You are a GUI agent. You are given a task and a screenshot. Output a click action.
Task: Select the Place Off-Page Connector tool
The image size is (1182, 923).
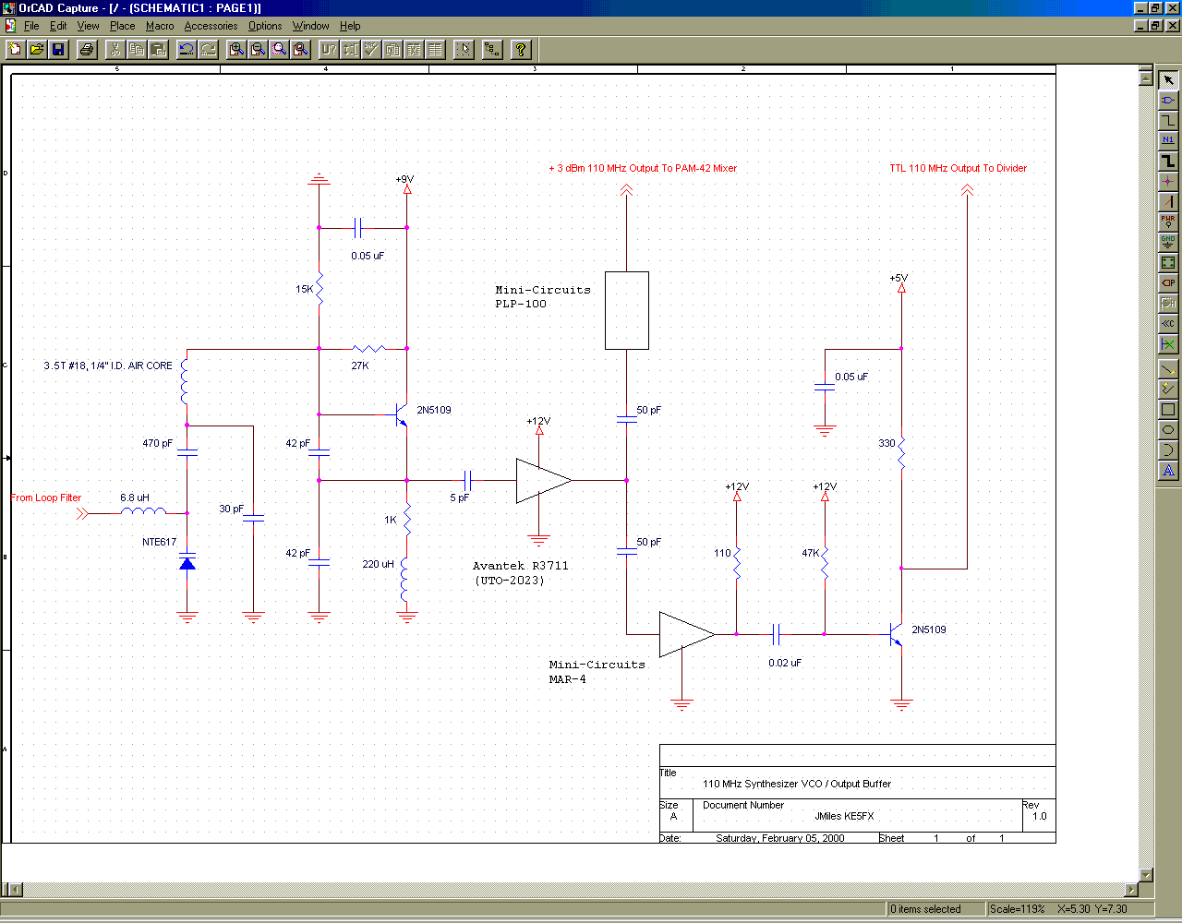tap(1168, 323)
